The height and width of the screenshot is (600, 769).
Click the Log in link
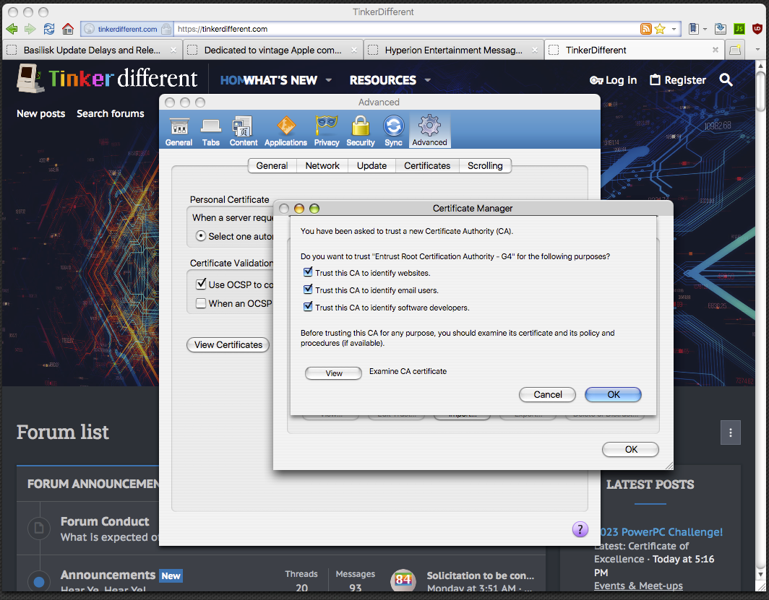click(614, 80)
